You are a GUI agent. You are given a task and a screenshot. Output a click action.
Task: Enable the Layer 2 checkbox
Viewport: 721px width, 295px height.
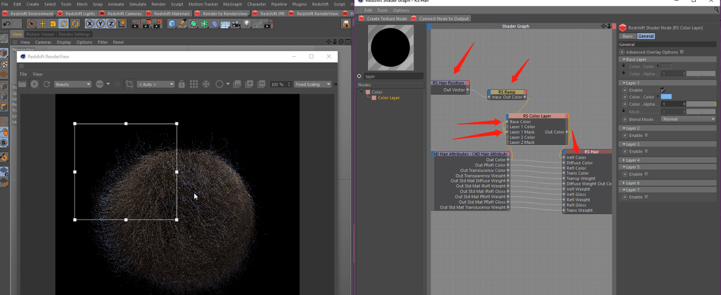pyautogui.click(x=647, y=136)
